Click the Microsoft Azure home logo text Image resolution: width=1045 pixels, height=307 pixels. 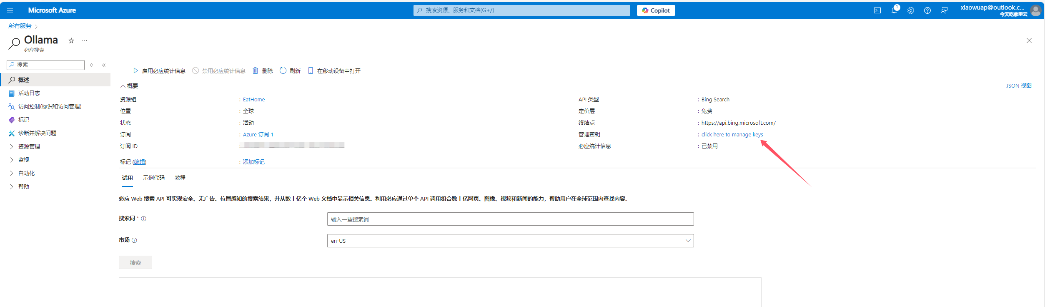point(52,10)
